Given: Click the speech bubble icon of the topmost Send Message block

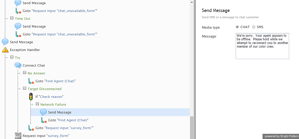Looking at the screenshot, I should point(18,3).
